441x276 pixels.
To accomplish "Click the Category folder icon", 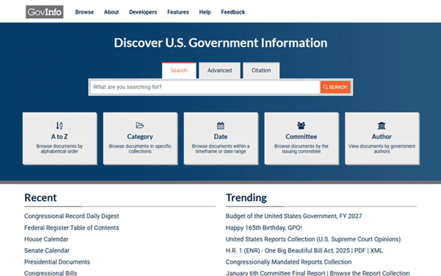I will 140,126.
